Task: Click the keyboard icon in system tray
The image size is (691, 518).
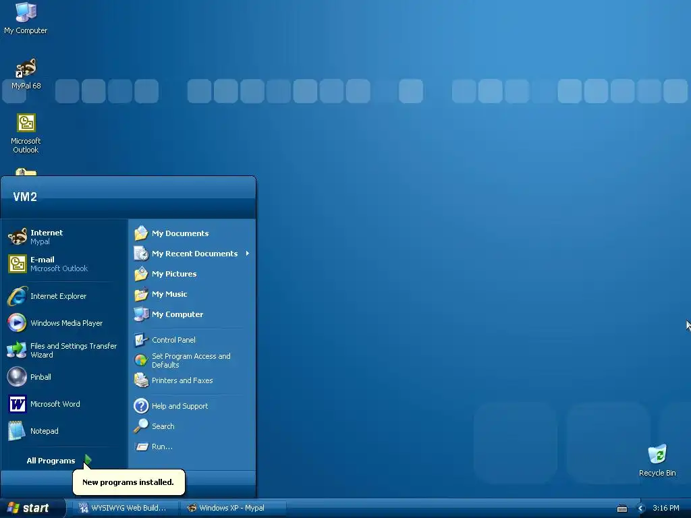Action: (621, 509)
